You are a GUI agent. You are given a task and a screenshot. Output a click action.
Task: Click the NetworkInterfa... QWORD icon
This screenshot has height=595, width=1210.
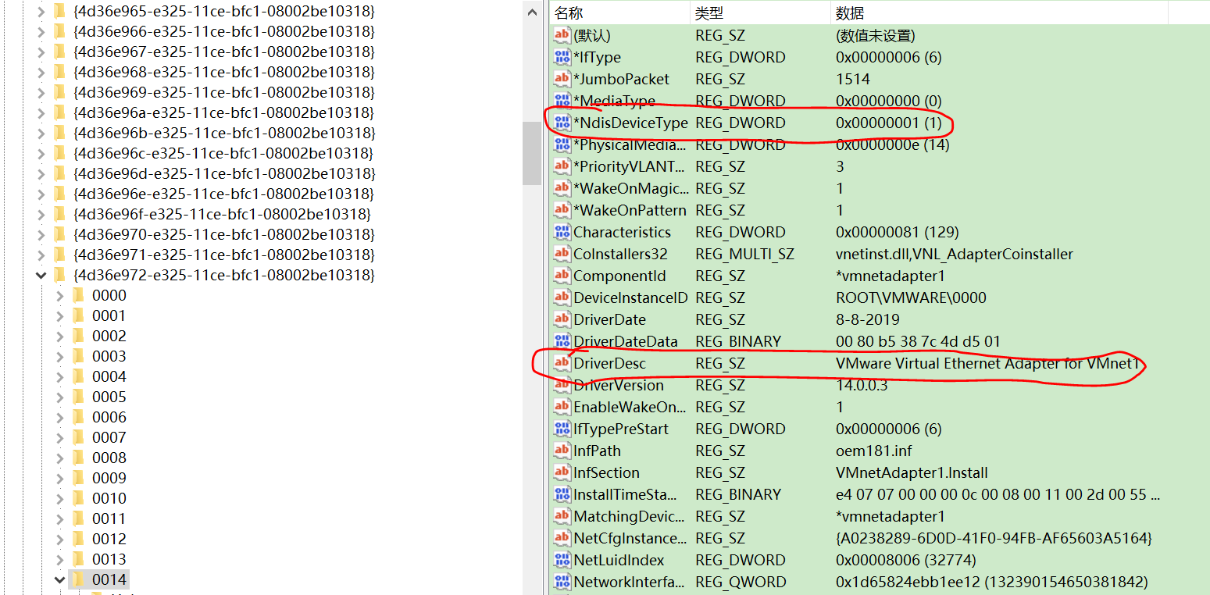pos(562,582)
